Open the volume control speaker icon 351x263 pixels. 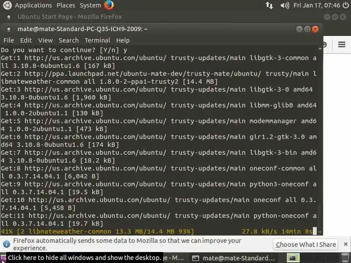285,5
